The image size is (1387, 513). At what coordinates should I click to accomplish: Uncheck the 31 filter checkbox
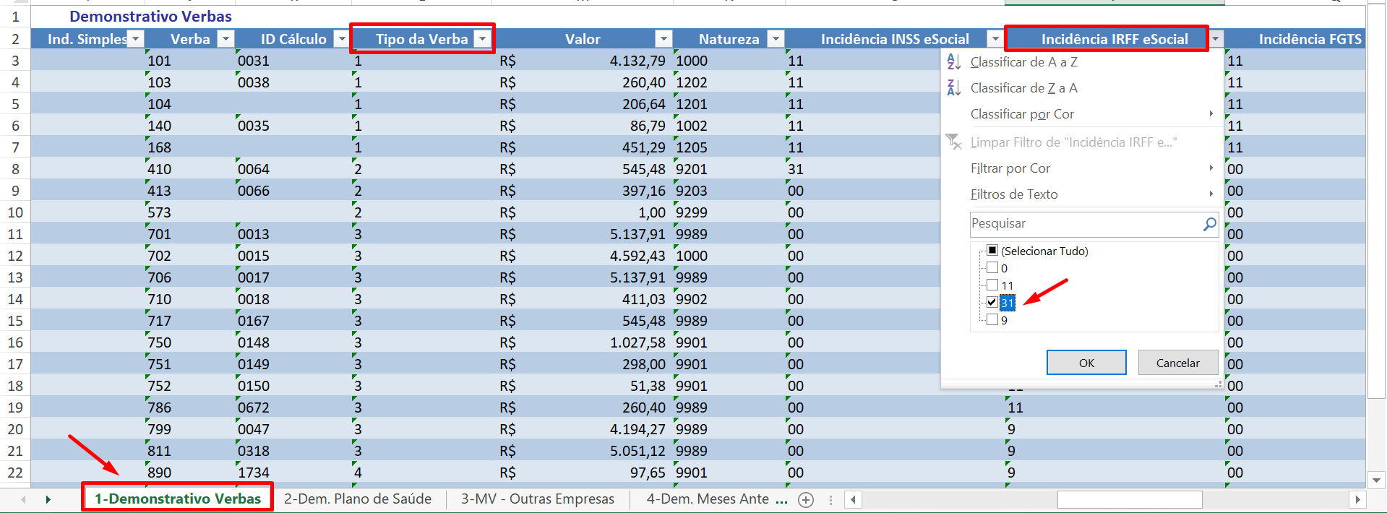coord(992,302)
